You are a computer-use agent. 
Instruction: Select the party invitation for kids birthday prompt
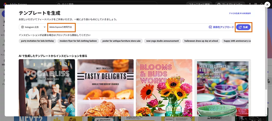coord(37,41)
